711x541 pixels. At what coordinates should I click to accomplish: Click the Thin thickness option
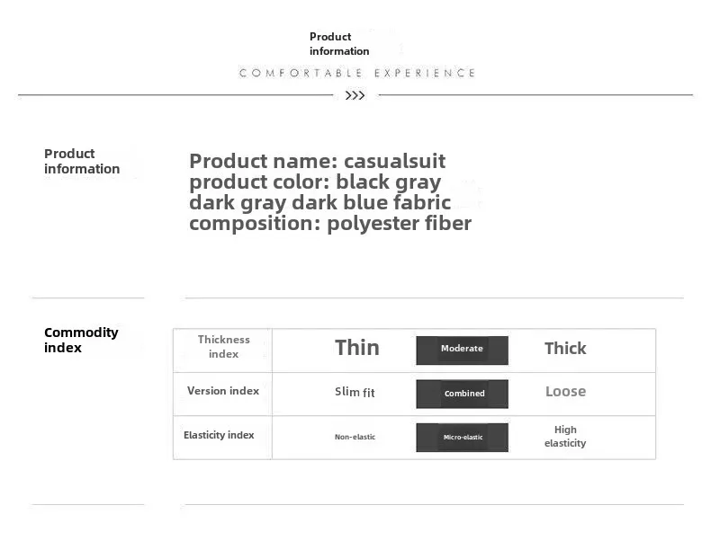(357, 348)
